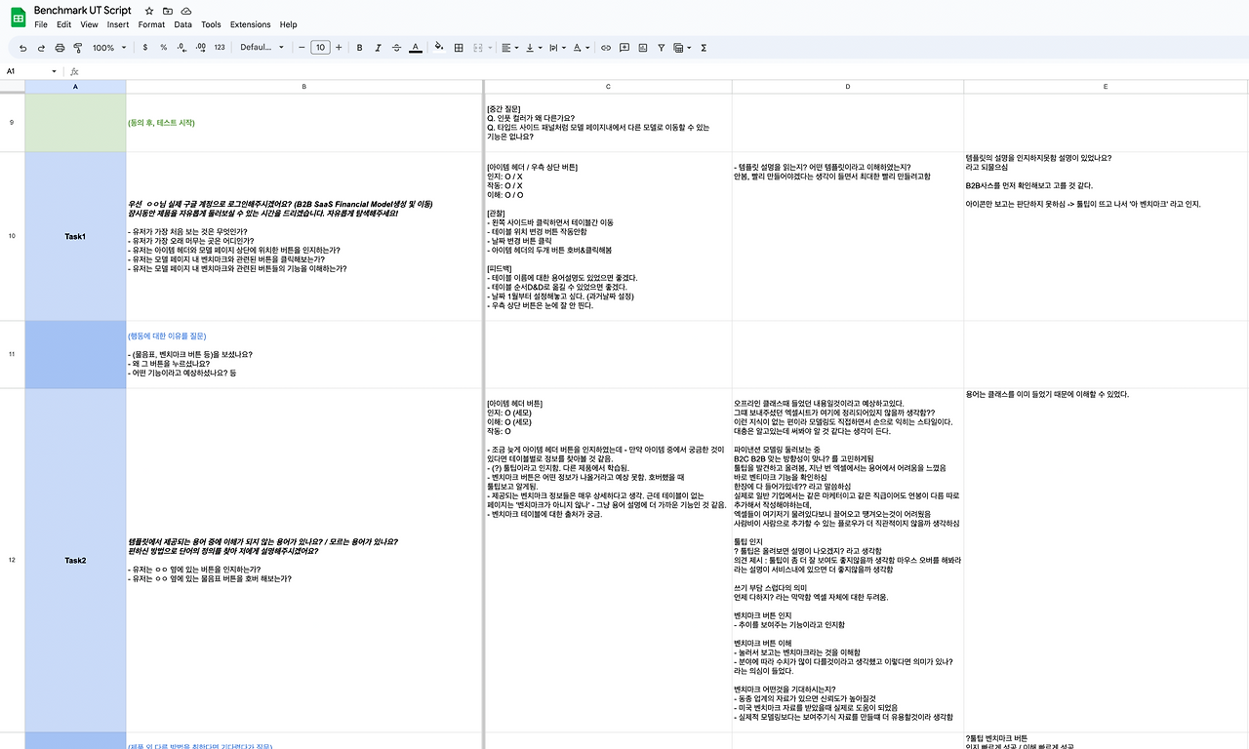Toggle strikethrough formatting
1249x749 pixels.
pyautogui.click(x=396, y=47)
